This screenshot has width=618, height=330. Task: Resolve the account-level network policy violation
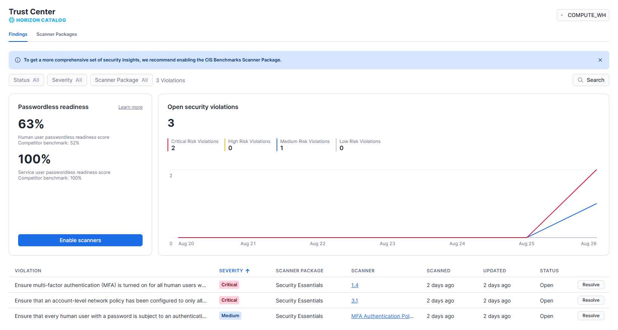point(590,300)
